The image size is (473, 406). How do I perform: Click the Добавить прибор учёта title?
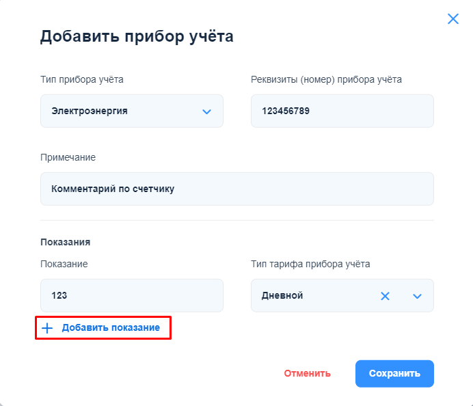[137, 36]
